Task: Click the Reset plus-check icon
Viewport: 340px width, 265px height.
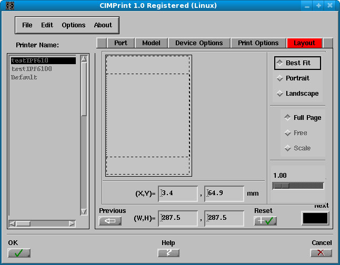Action: (265, 221)
